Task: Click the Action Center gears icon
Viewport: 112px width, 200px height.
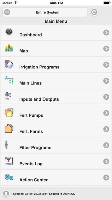Action: pyautogui.click(x=9, y=177)
